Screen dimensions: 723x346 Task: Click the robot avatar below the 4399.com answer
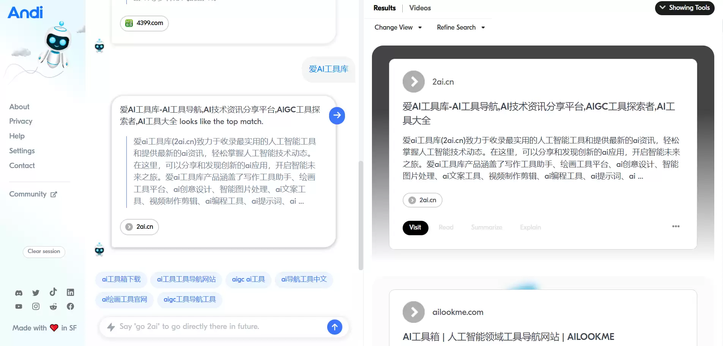pyautogui.click(x=99, y=46)
